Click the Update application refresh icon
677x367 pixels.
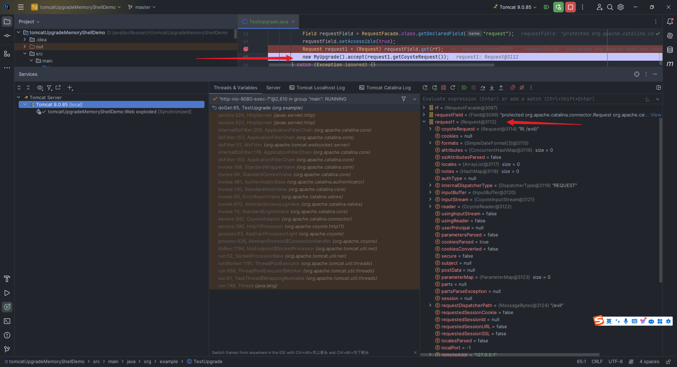(453, 88)
